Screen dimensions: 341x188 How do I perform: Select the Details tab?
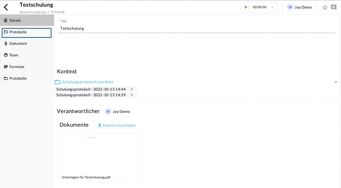[27, 20]
